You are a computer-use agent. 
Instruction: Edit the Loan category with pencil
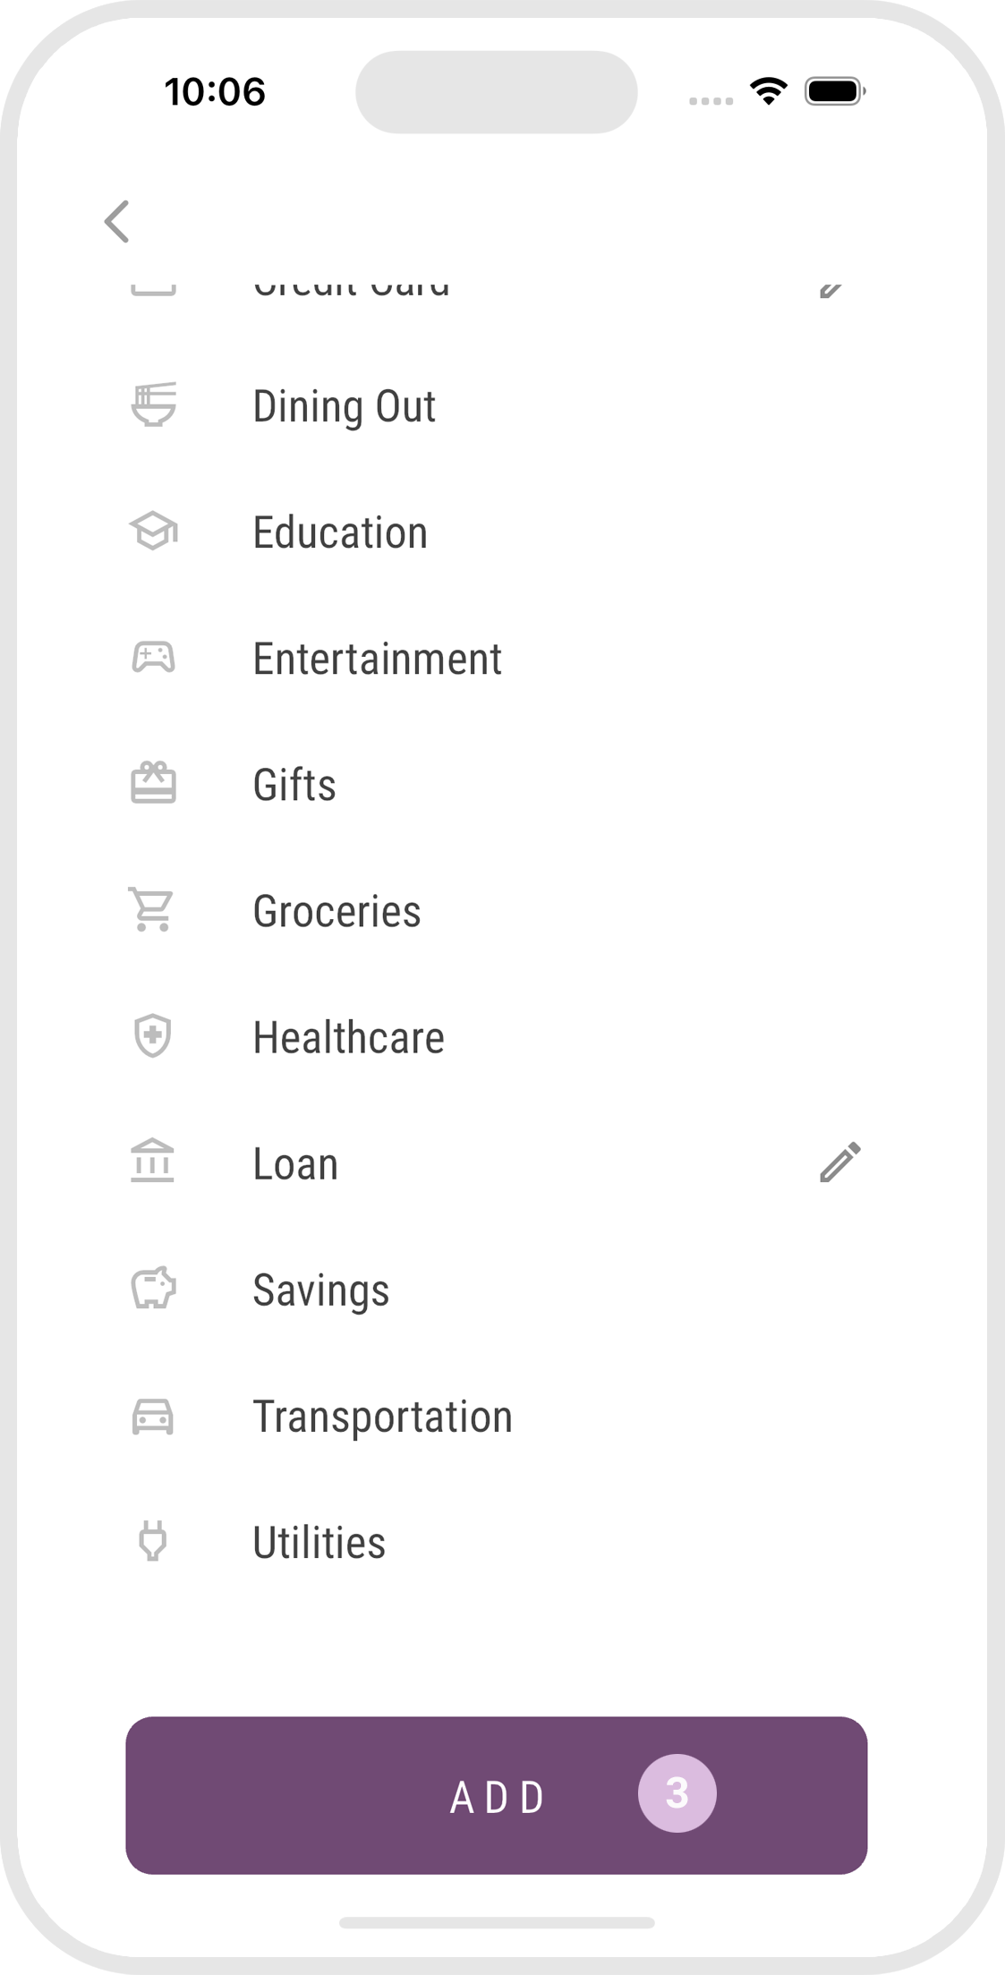(x=839, y=1162)
